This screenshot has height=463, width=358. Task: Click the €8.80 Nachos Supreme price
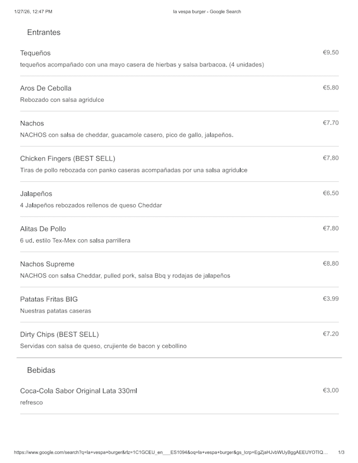pos(331,264)
